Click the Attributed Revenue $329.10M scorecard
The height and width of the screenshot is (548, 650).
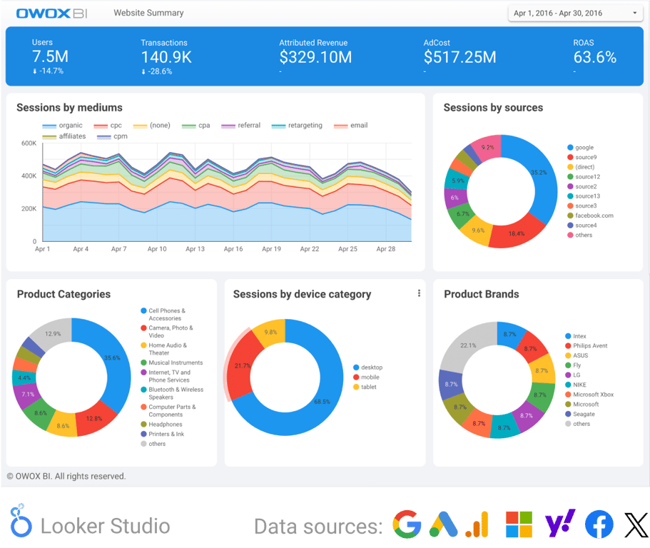click(315, 57)
